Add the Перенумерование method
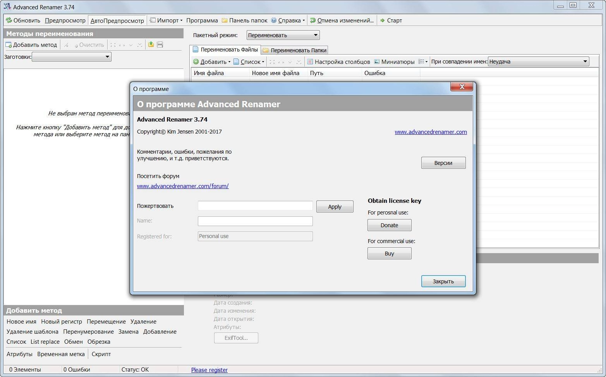Viewport: 606px width, 377px height. (88, 332)
